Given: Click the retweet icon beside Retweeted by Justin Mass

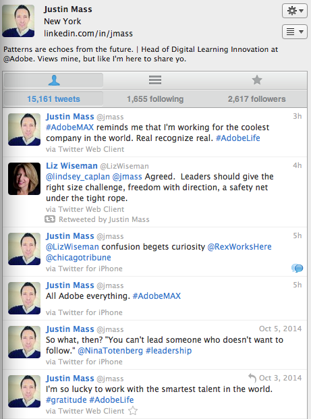Looking at the screenshot, I should click(50, 219).
